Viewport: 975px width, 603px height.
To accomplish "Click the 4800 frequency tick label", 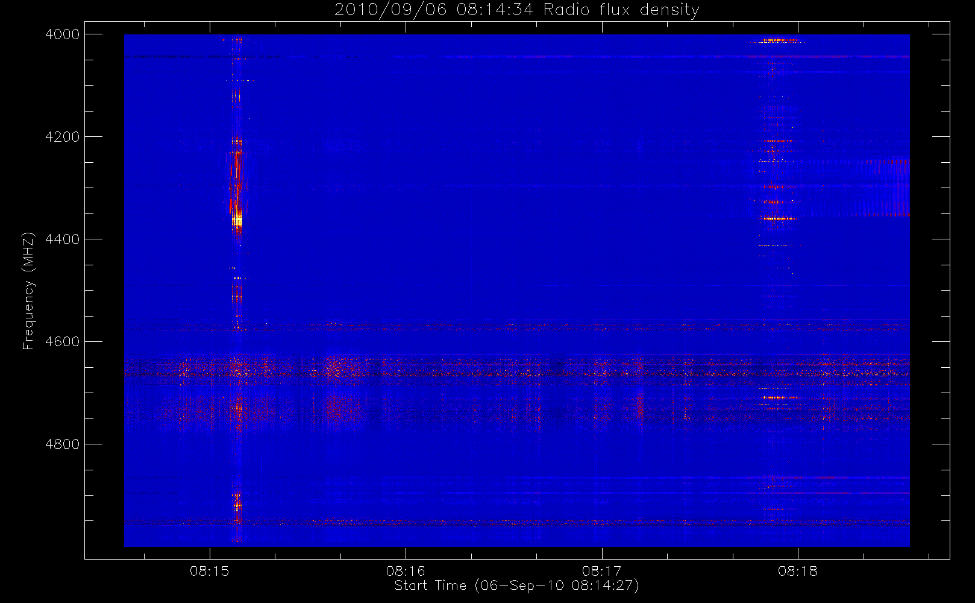I will [x=63, y=444].
